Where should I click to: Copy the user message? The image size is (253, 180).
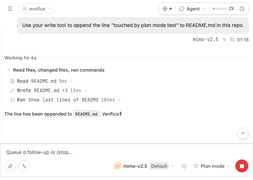(232, 40)
